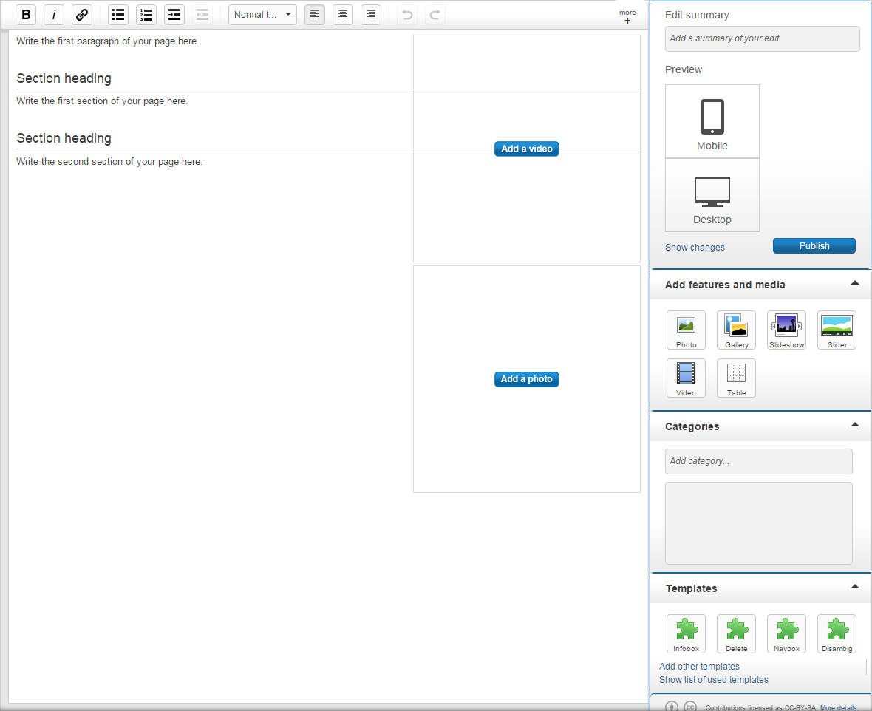Collapse the Categories section
This screenshot has height=711, width=872.
click(x=855, y=425)
